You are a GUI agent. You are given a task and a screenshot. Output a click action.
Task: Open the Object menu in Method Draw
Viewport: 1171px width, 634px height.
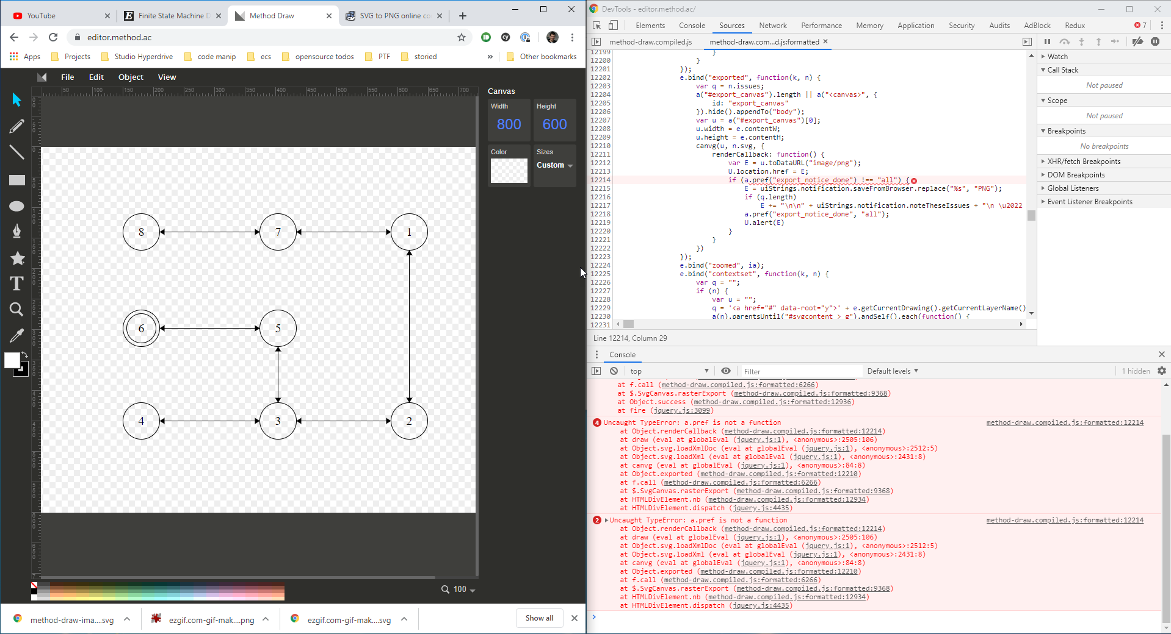pos(130,77)
